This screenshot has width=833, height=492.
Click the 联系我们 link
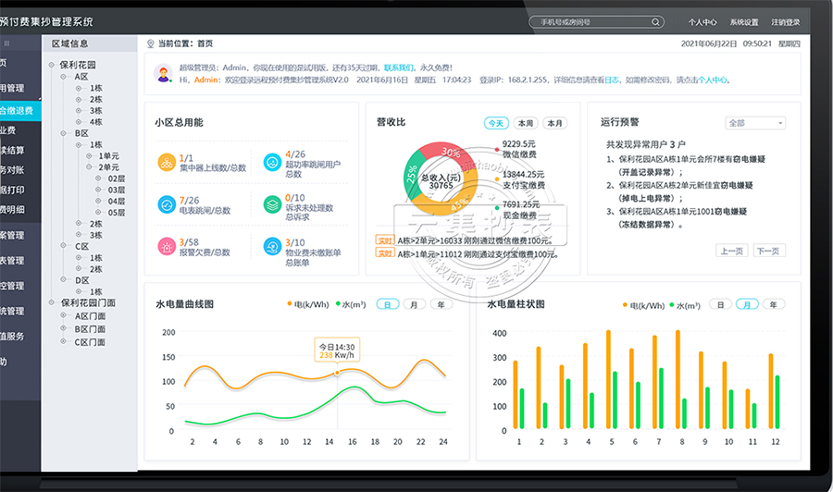[x=399, y=68]
